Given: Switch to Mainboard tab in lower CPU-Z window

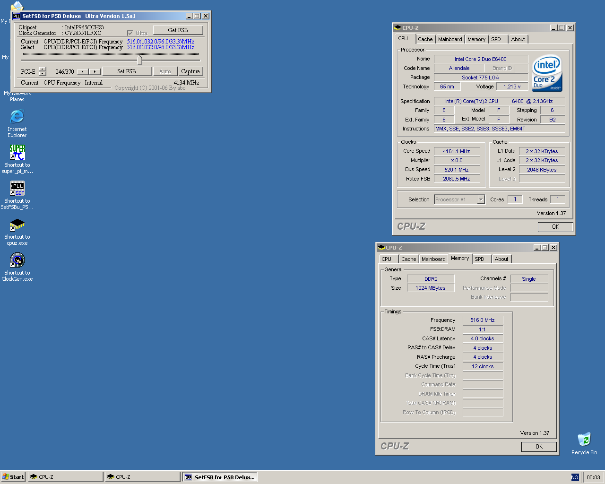Looking at the screenshot, I should coord(433,259).
